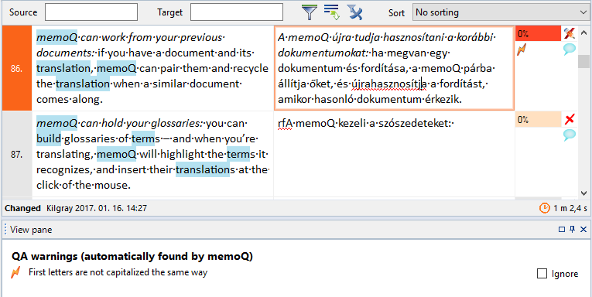592x297 pixels.
Task: Maximize the View pane
Action: pos(561,229)
